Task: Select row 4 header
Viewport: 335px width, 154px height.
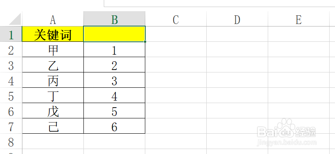Action: tap(11, 80)
